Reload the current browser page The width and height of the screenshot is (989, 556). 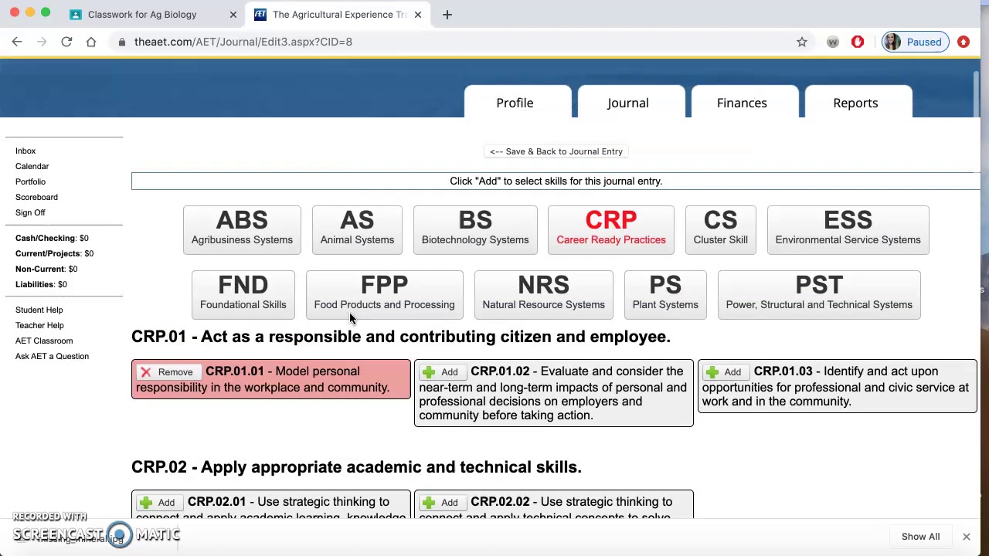[66, 42]
